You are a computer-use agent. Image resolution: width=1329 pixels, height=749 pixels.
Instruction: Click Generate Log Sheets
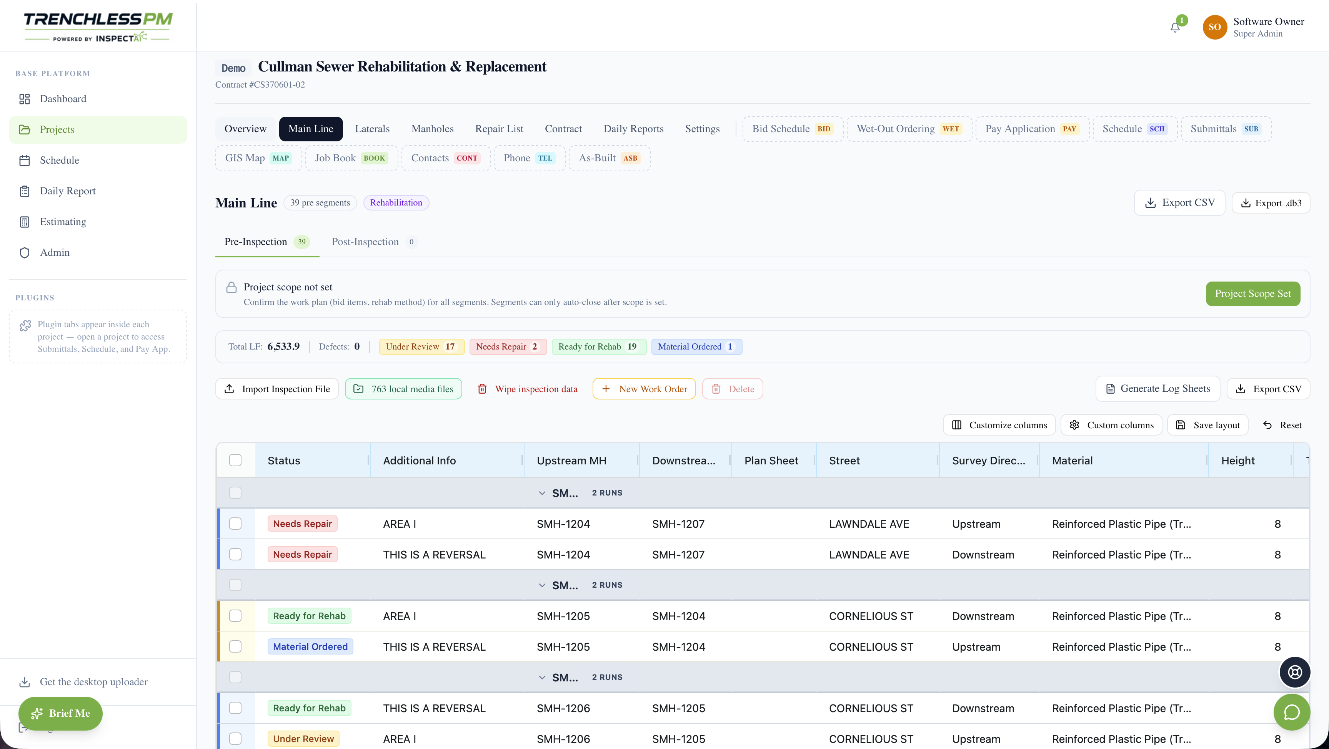(x=1158, y=389)
